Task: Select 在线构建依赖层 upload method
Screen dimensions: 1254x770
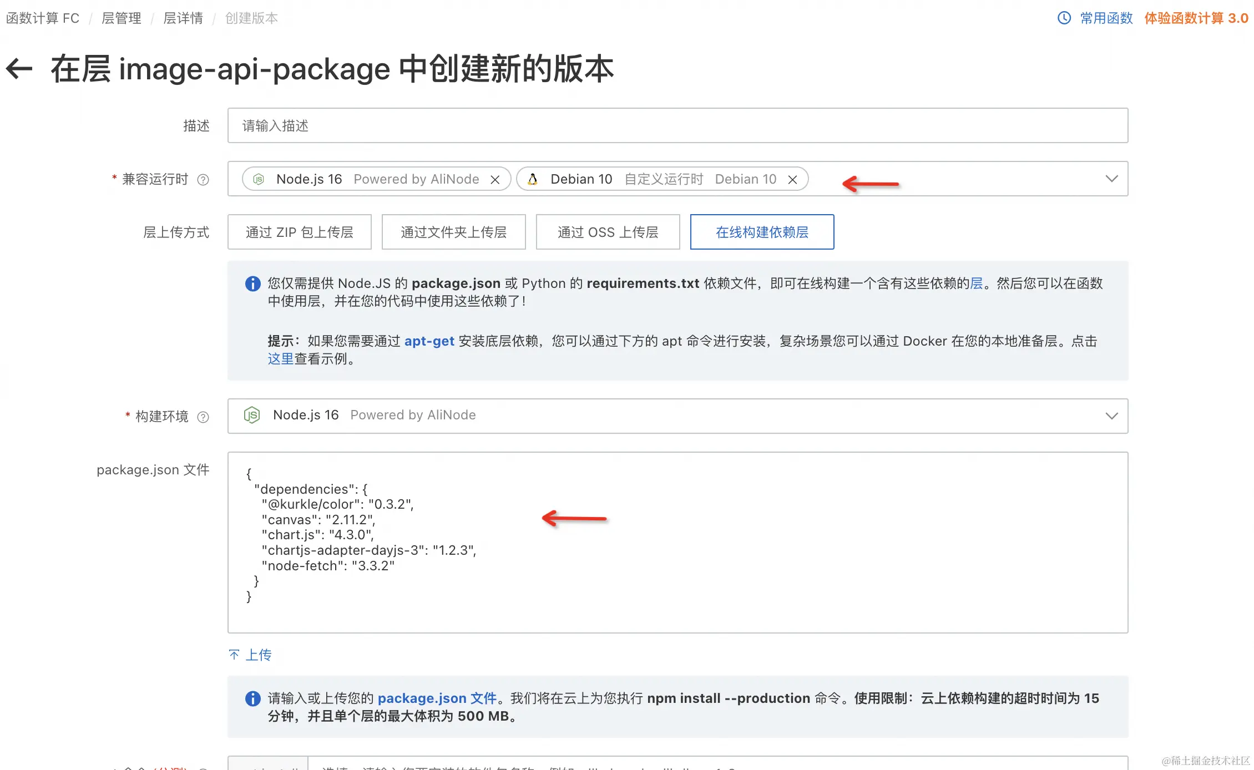Action: point(762,232)
